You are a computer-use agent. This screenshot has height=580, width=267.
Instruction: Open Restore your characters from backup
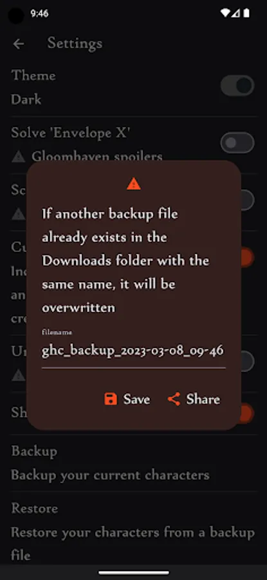133,532
